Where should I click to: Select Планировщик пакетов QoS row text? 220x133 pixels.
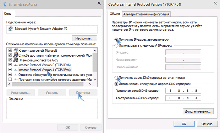[x=38, y=60]
